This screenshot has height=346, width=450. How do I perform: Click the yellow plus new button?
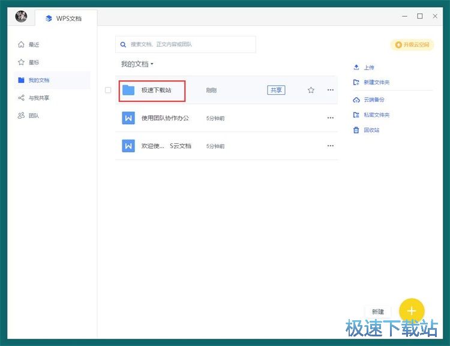point(412,311)
